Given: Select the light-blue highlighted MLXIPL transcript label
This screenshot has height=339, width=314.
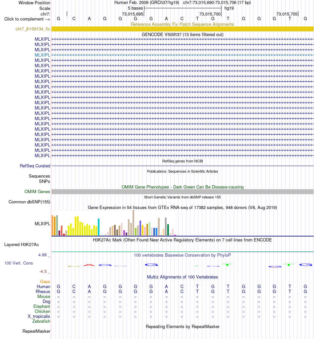Looking at the screenshot, I should pyautogui.click(x=42, y=55).
